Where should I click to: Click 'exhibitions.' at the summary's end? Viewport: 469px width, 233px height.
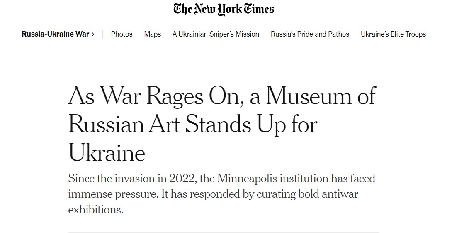(96, 210)
